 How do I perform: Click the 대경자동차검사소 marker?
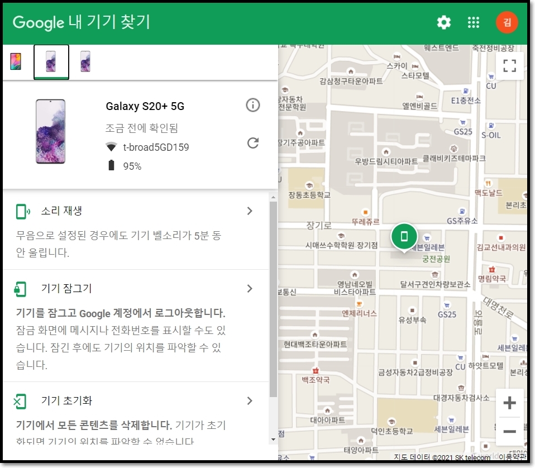tap(461, 388)
